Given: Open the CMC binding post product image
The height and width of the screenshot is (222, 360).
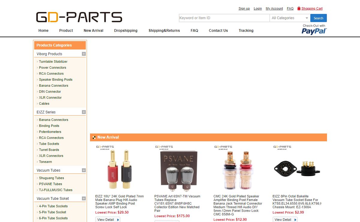Looking at the screenshot, I should 238,168.
